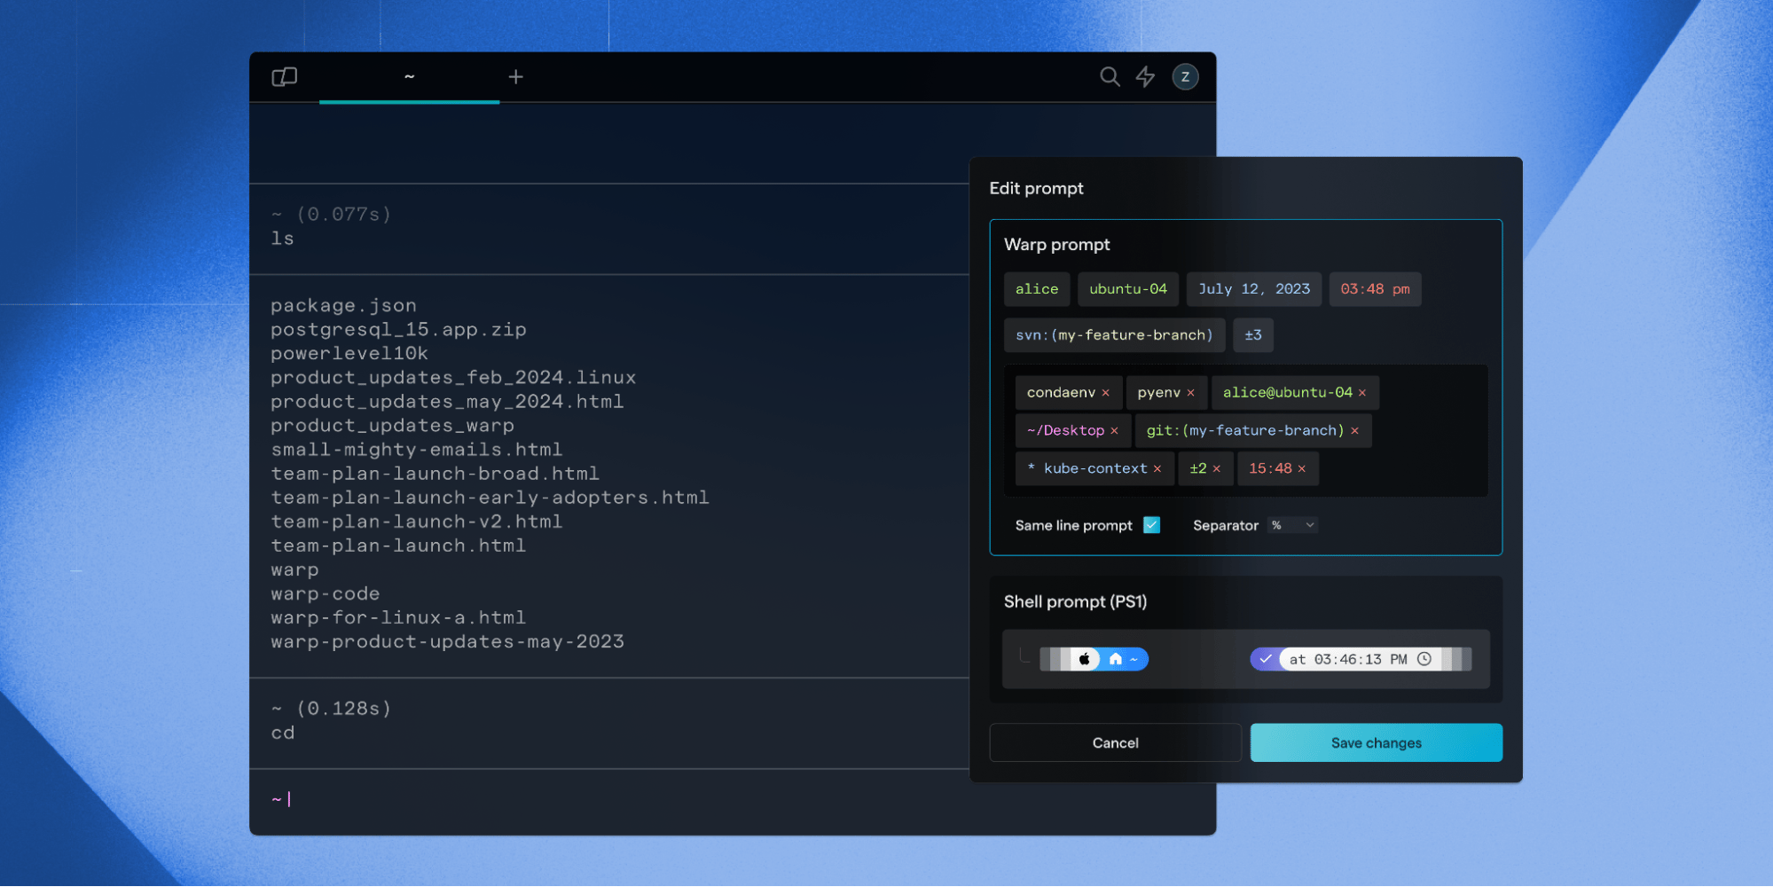Remove the ~/Desktop chip
1773x887 pixels.
point(1114,431)
